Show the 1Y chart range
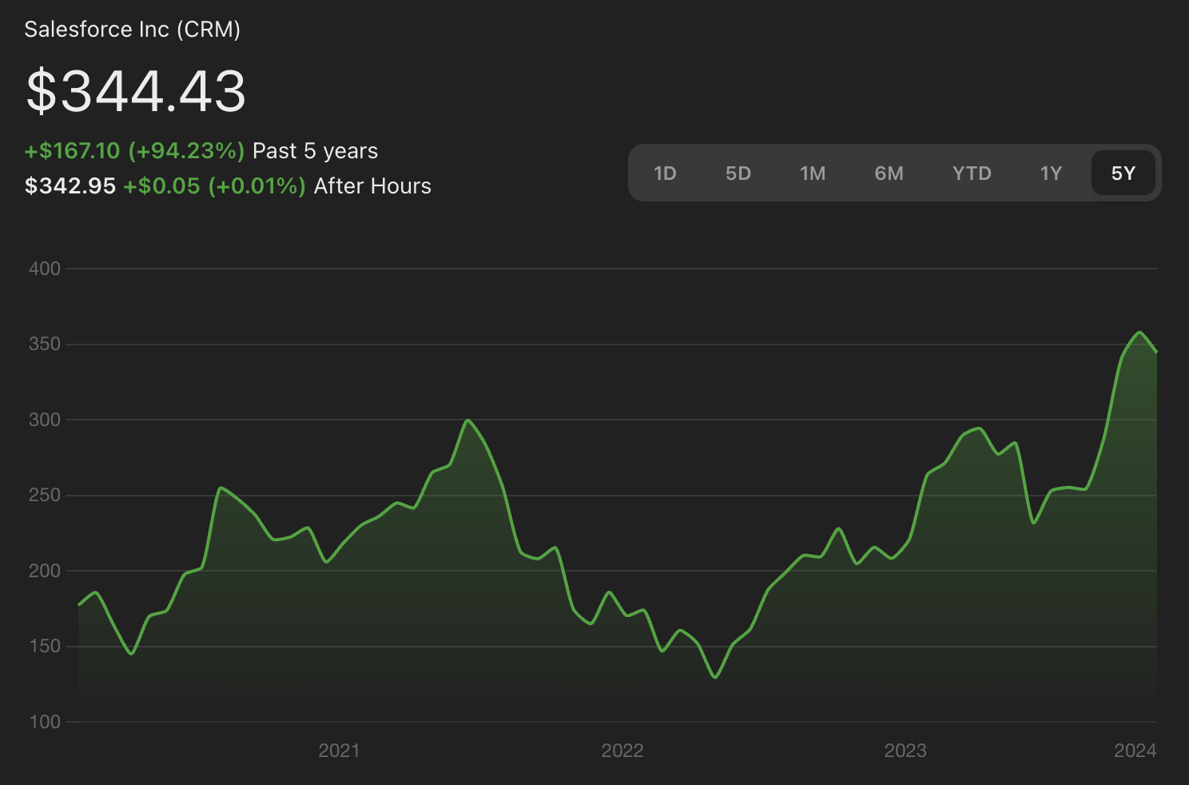 tap(1051, 173)
